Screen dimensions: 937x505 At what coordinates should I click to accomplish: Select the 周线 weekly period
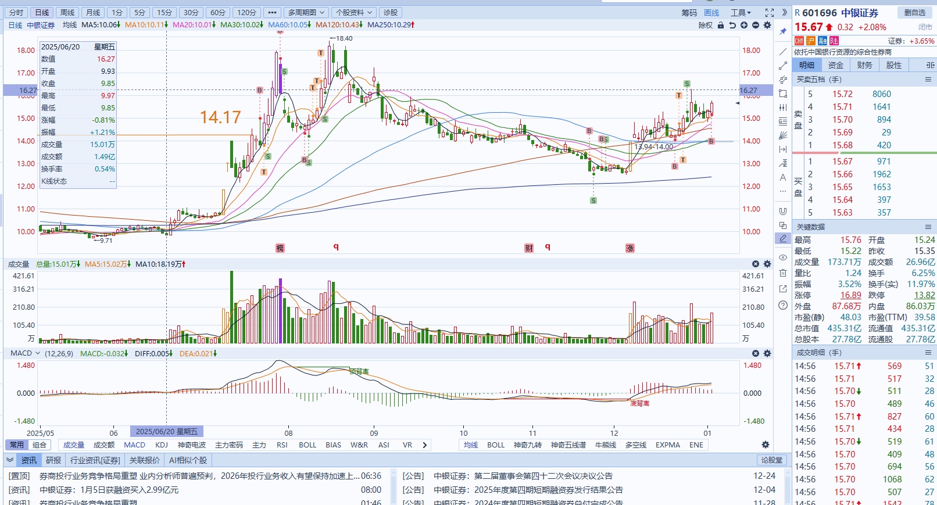point(67,12)
